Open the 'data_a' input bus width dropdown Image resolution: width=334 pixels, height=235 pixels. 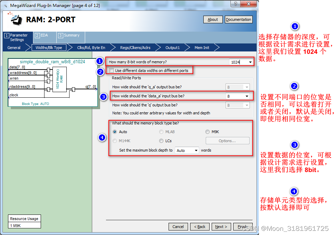tap(247, 96)
